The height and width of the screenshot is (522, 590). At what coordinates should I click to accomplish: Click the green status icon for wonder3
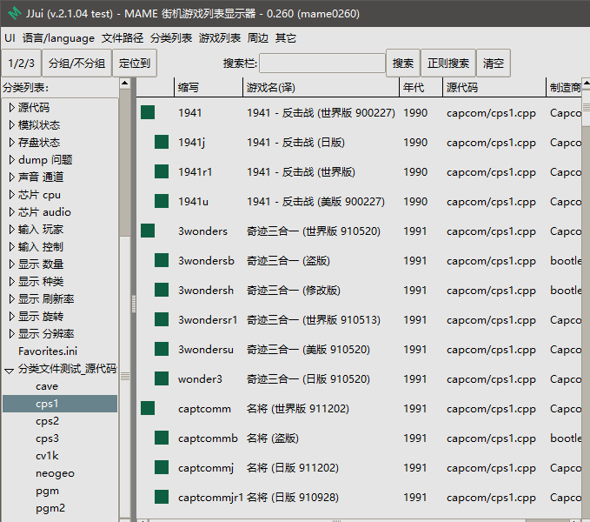coord(162,378)
